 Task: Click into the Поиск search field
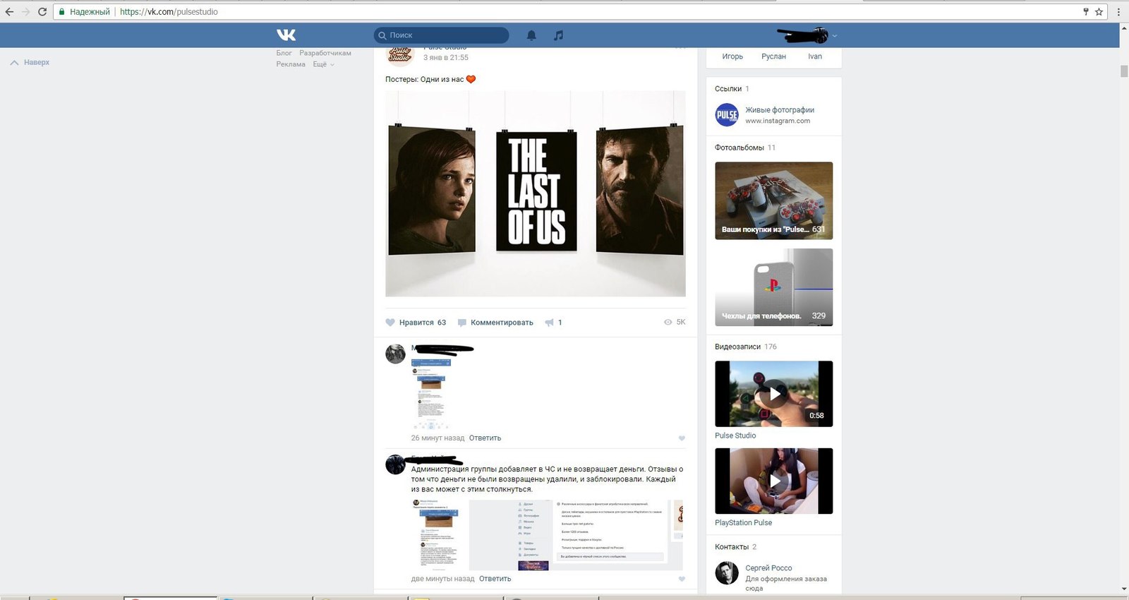click(x=441, y=35)
